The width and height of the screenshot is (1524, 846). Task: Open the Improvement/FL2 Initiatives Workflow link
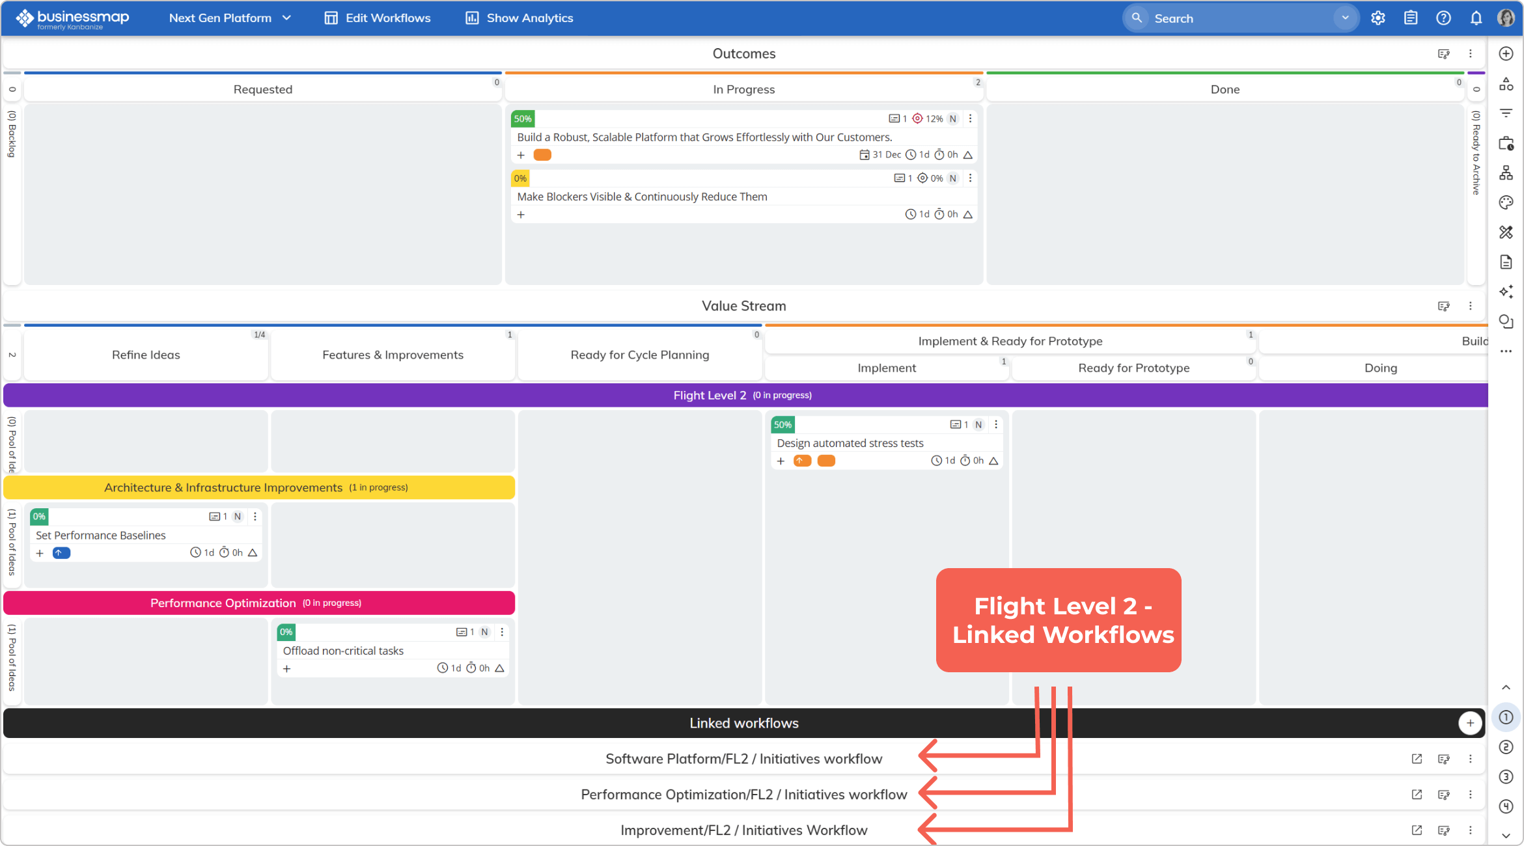(743, 830)
